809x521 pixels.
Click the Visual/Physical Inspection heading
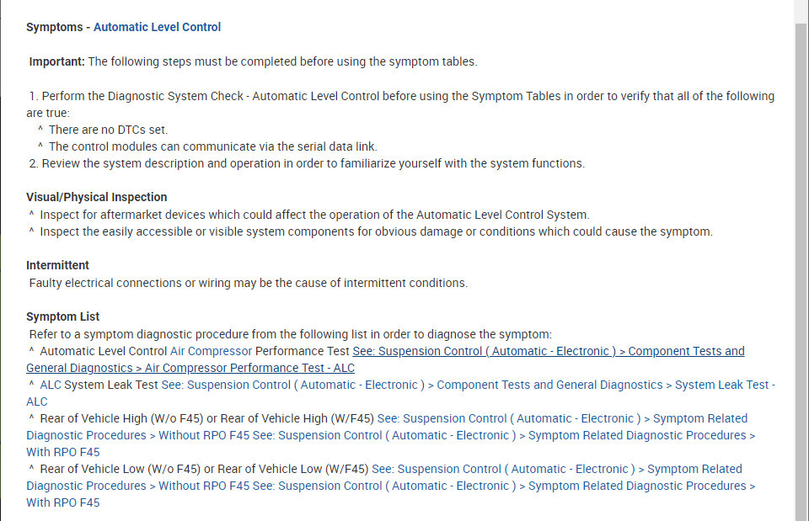click(97, 197)
